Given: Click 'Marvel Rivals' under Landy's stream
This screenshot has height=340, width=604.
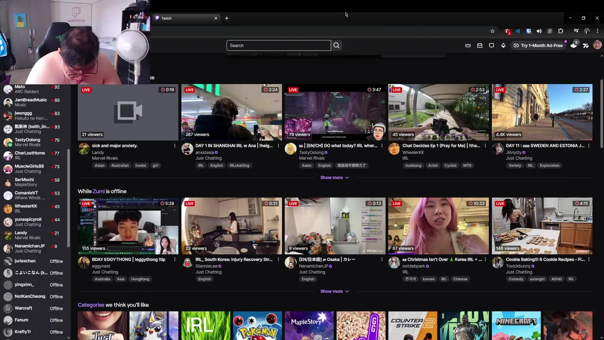Looking at the screenshot, I should click(105, 158).
